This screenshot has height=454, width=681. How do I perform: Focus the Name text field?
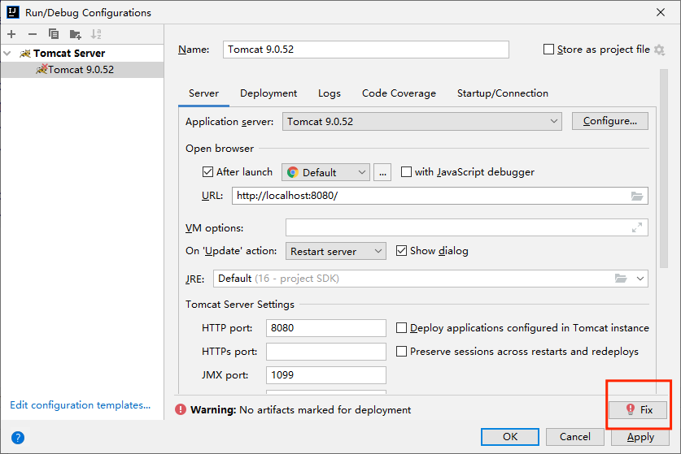(x=365, y=50)
